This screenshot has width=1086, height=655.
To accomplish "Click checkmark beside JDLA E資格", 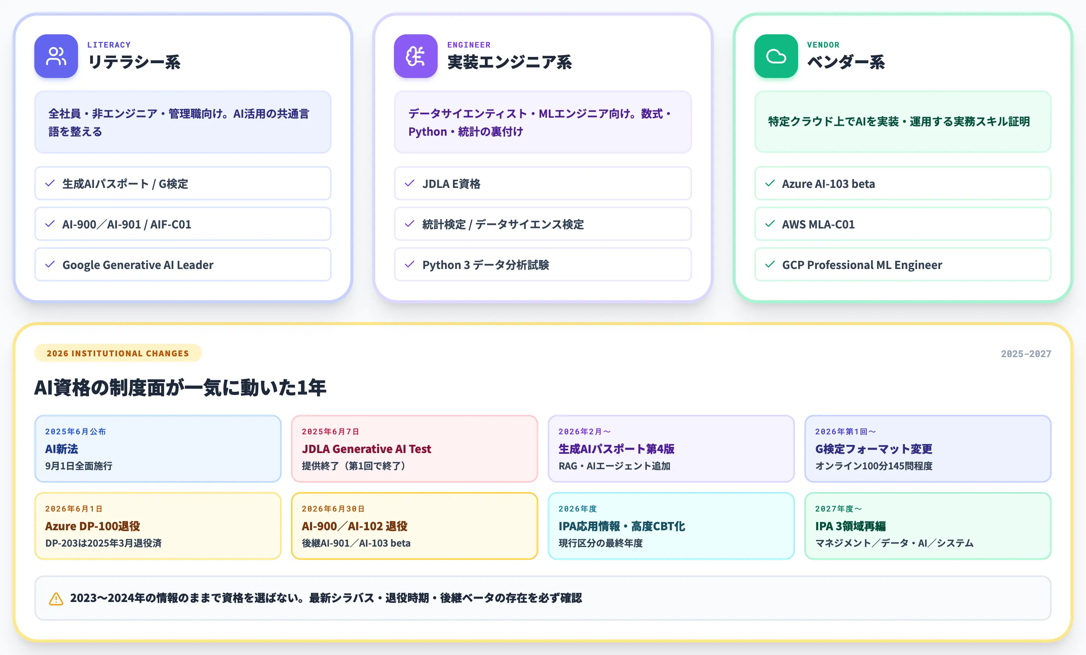I will point(410,183).
